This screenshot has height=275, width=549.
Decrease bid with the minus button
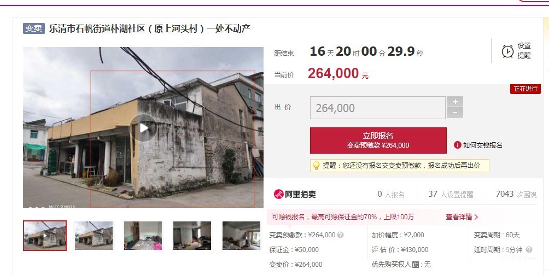pos(455,113)
